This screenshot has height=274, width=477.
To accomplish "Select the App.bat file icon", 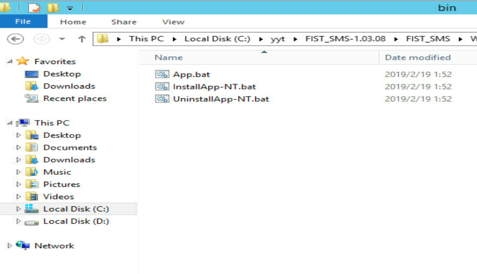I will (x=162, y=74).
